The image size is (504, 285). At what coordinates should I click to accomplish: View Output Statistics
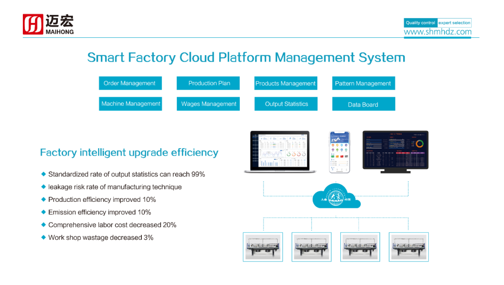[x=286, y=104]
